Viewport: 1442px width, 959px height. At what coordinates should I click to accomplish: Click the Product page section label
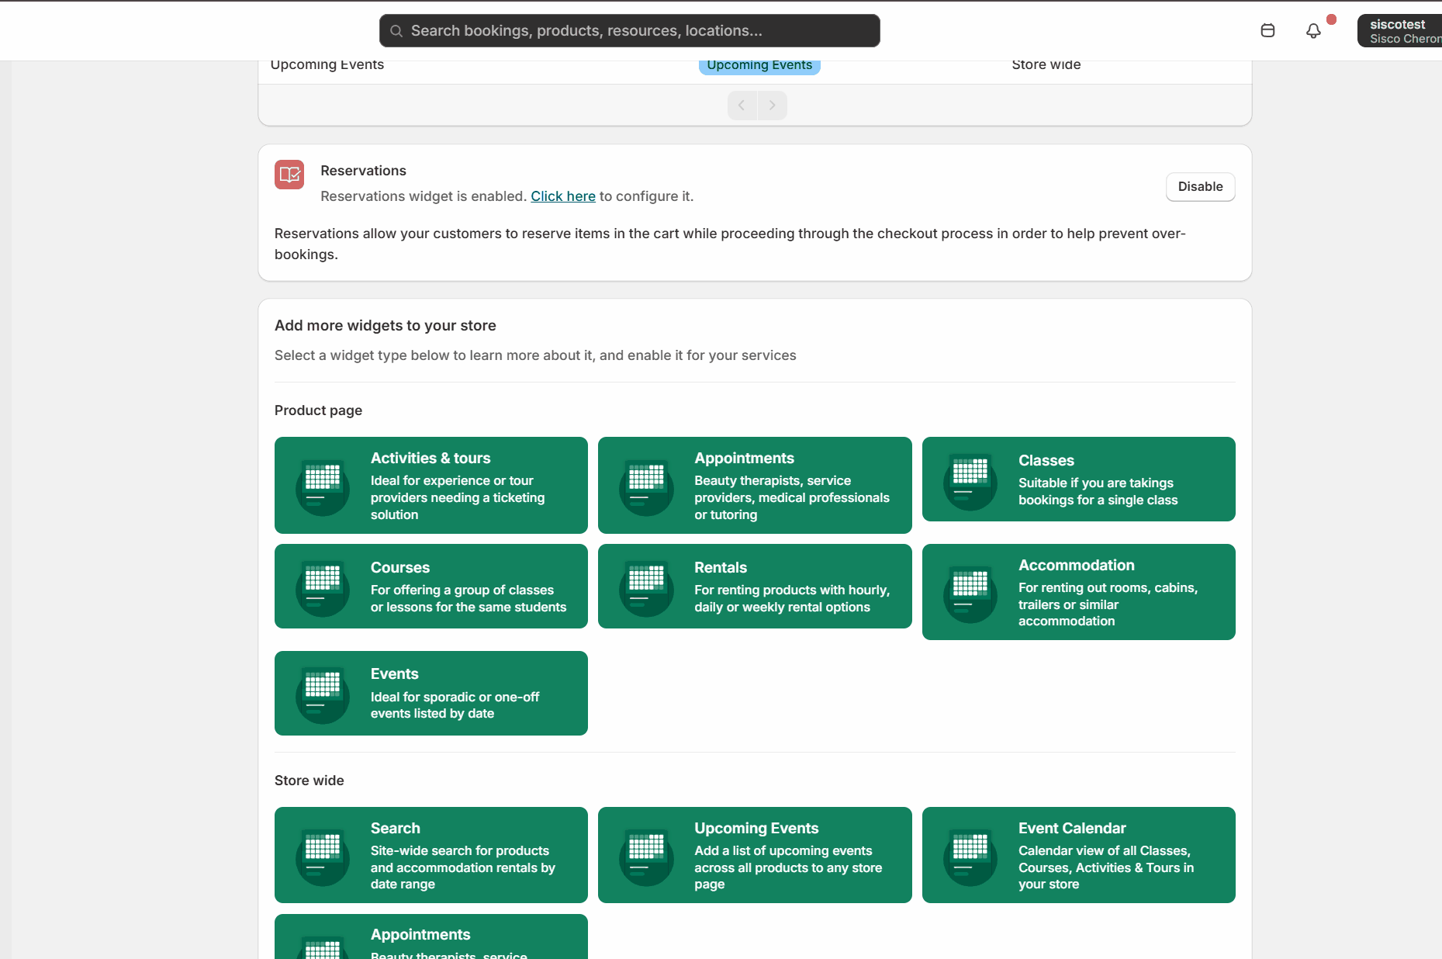point(318,410)
